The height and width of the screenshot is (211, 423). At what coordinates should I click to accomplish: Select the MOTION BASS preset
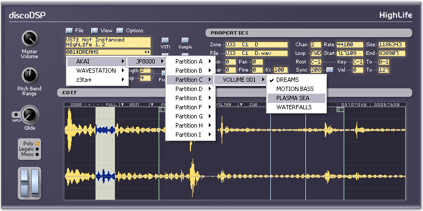click(x=296, y=89)
